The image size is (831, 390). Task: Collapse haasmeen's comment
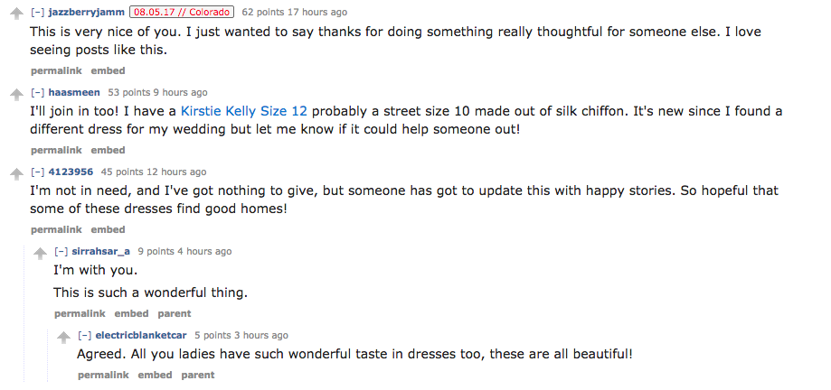coord(38,92)
